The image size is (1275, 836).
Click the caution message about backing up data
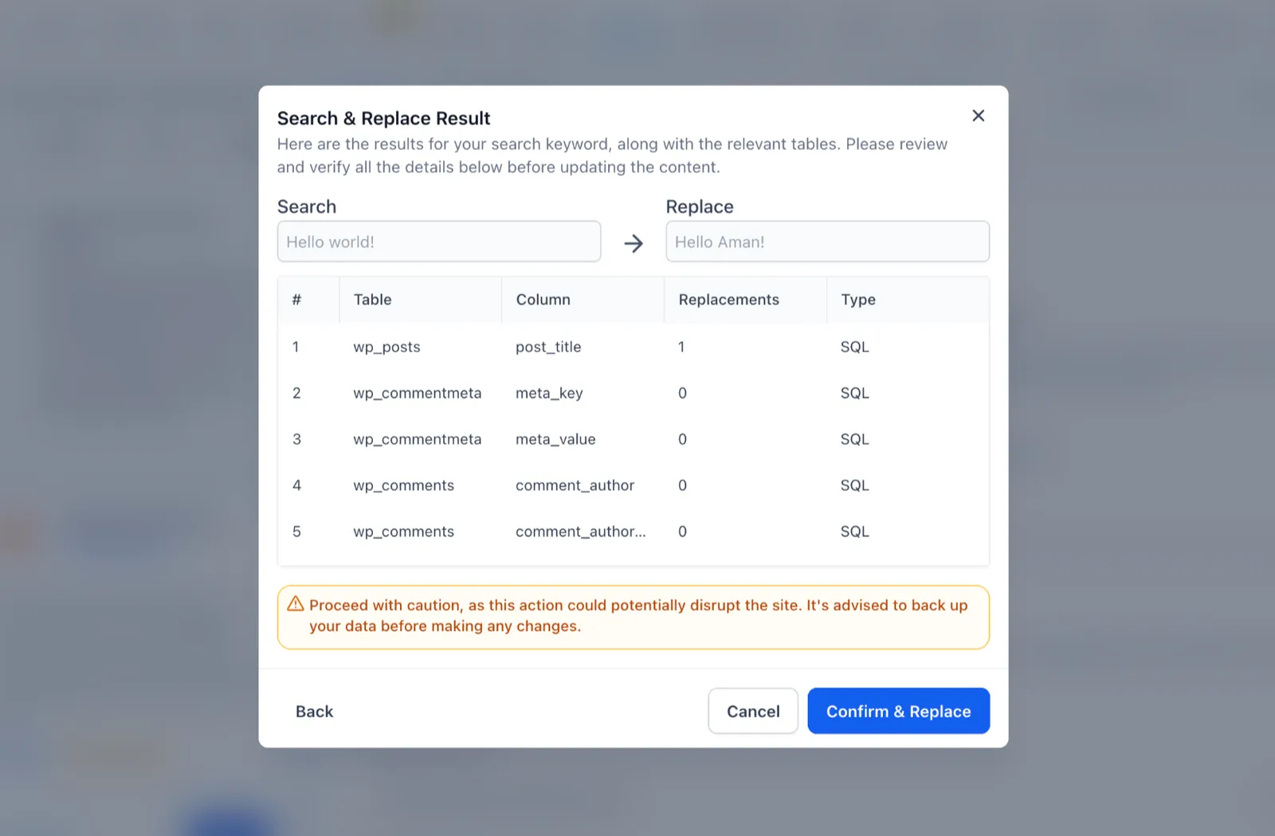[x=638, y=615]
